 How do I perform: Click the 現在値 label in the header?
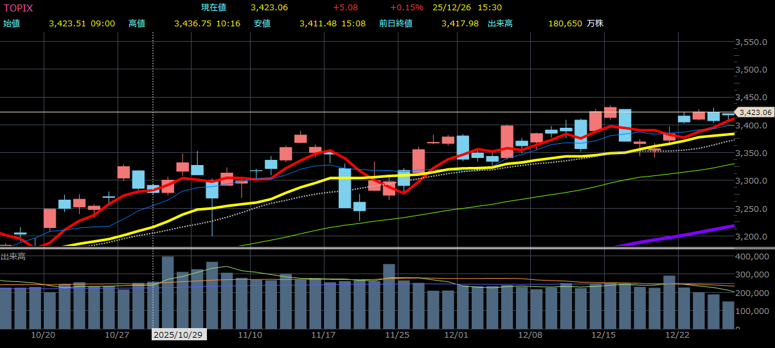point(213,8)
